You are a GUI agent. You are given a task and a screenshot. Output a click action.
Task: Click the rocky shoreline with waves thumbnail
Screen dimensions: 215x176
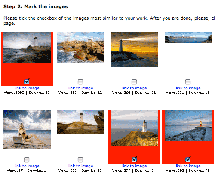(81, 47)
